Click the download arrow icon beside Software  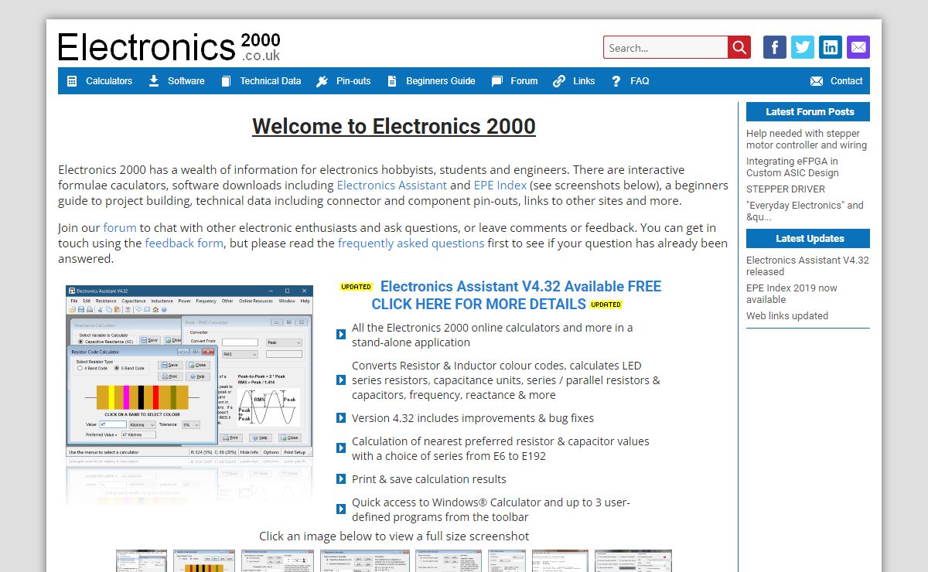pyautogui.click(x=154, y=81)
